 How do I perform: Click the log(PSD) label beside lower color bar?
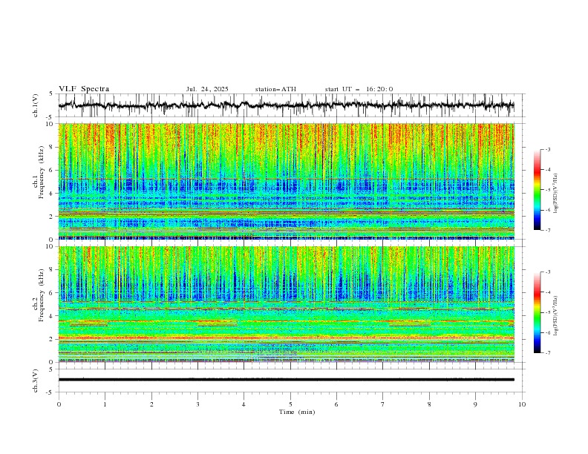click(557, 315)
